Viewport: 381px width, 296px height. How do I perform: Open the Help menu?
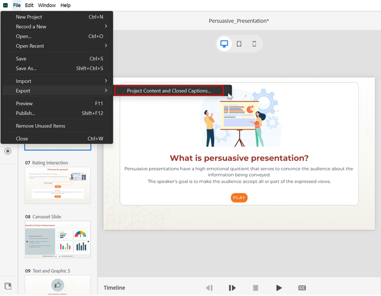(x=65, y=5)
